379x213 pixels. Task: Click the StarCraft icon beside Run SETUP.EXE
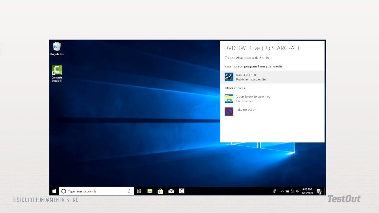coord(229,77)
